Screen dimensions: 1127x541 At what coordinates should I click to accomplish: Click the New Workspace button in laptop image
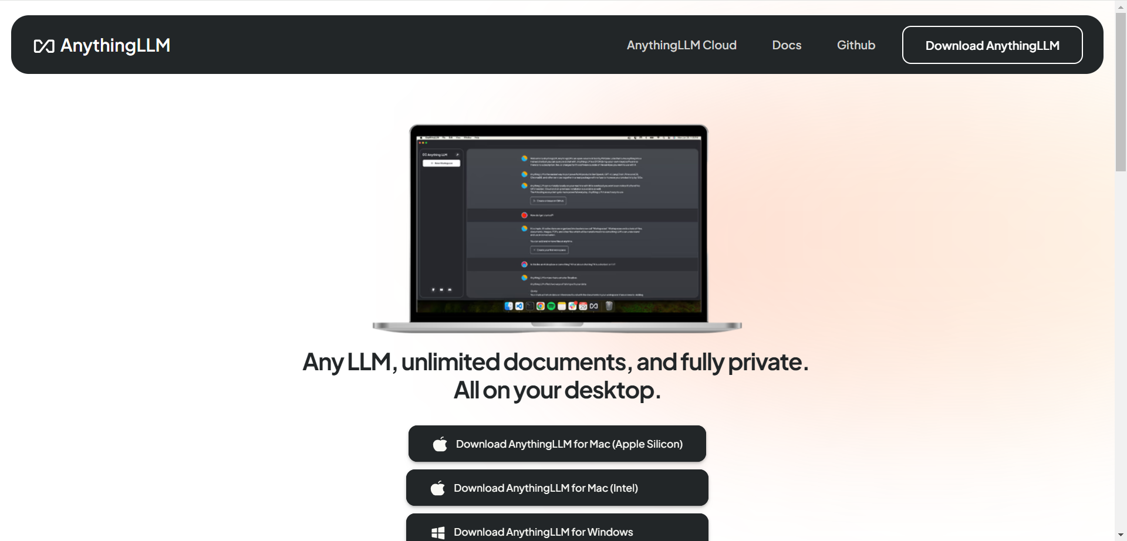click(x=441, y=163)
